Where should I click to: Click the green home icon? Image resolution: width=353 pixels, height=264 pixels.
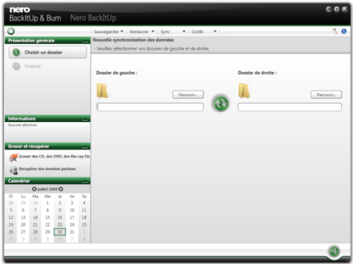click(11, 31)
